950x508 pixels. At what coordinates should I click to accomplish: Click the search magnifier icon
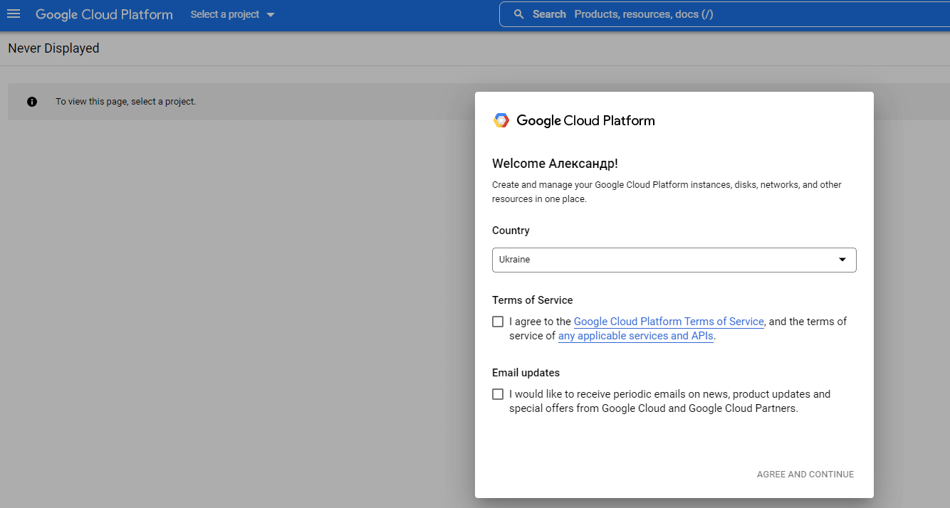click(519, 14)
